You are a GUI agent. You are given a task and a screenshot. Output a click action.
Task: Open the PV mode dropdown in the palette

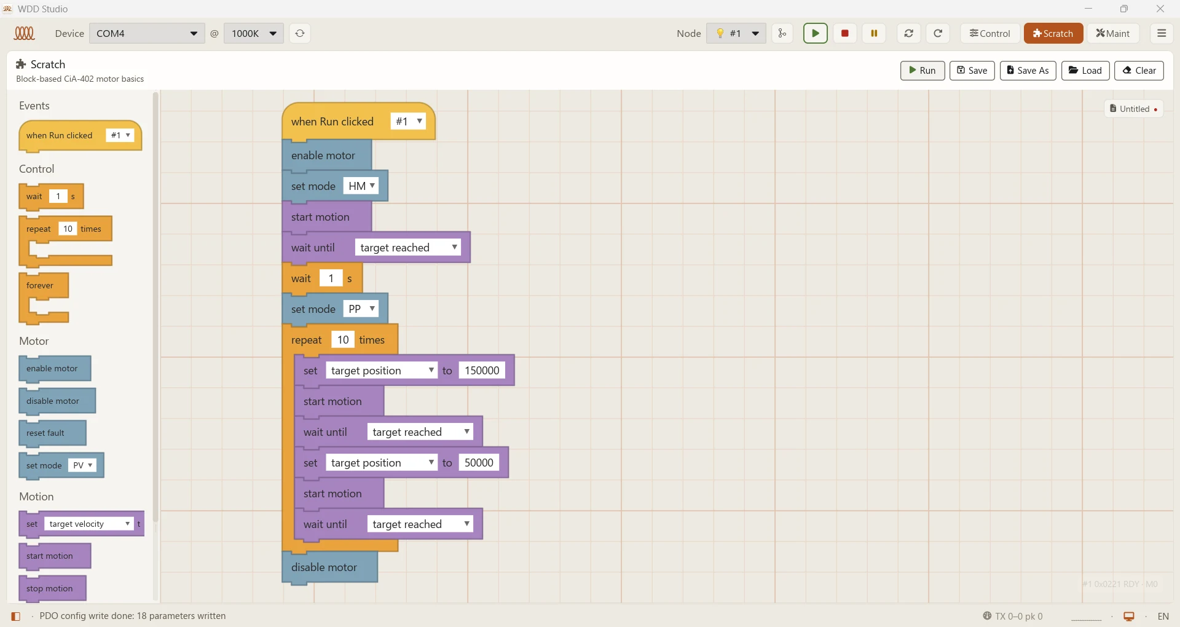tap(83, 466)
